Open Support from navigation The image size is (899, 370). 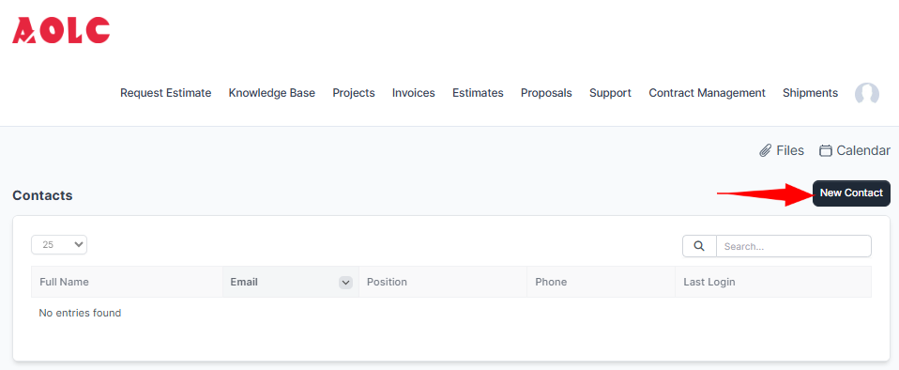(610, 93)
